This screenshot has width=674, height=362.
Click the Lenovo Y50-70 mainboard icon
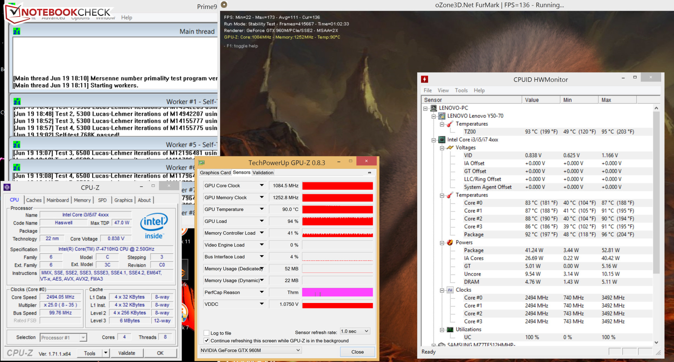pos(442,116)
